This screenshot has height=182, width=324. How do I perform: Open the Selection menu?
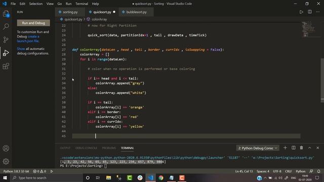tap(36, 4)
